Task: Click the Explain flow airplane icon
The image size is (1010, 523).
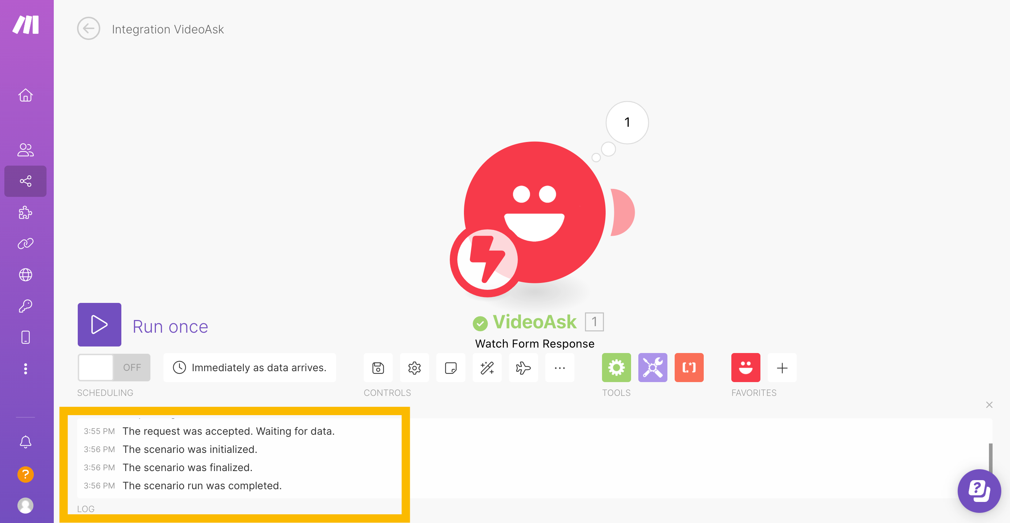Action: [524, 368]
